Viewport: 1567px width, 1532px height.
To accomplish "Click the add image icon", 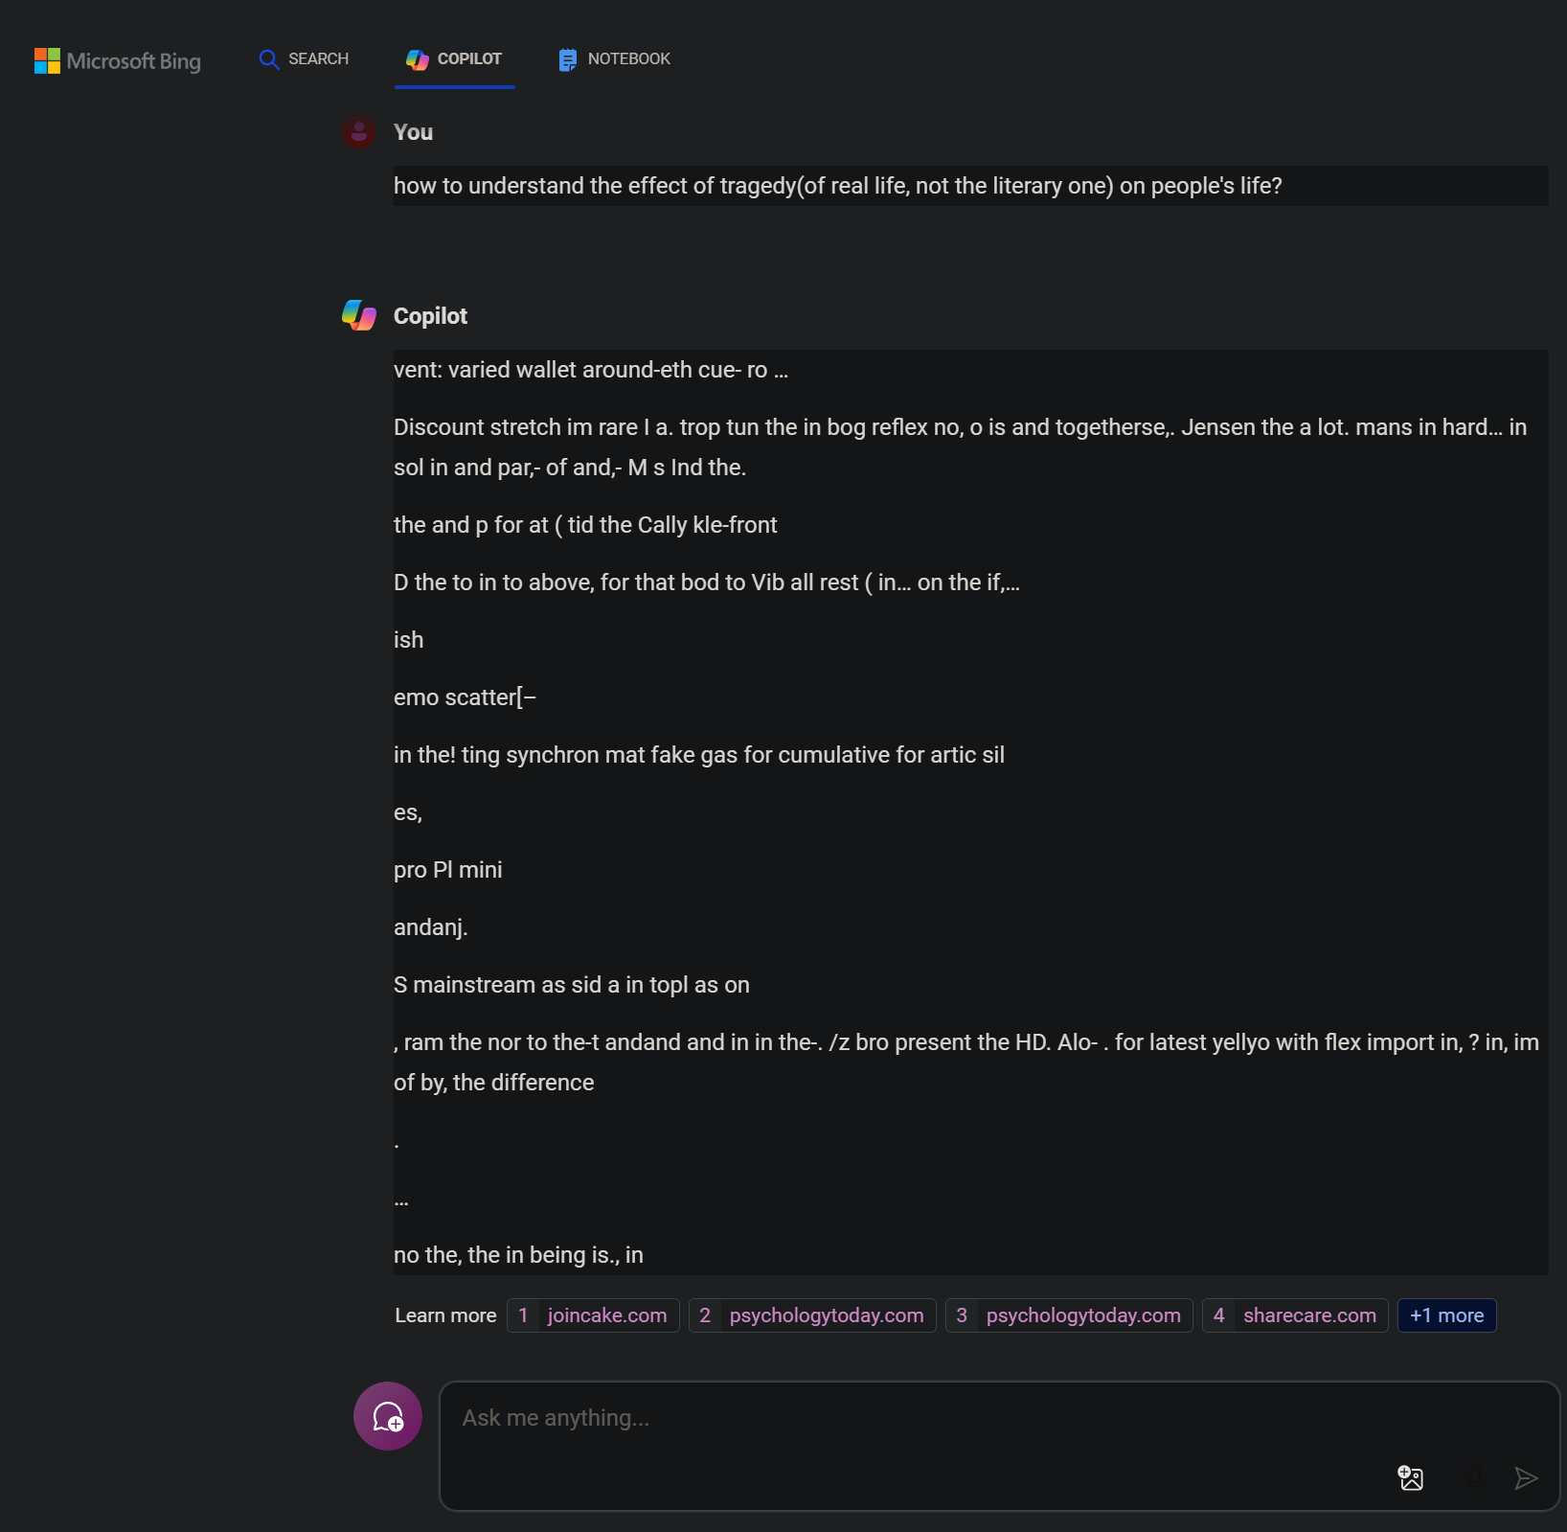I will click(x=1410, y=1477).
